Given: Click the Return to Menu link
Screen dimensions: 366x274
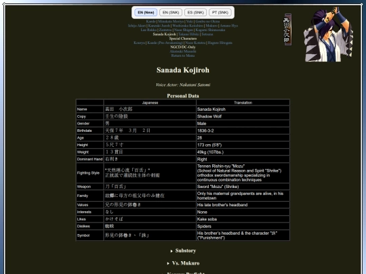Looking at the screenshot, I should tap(183, 55).
